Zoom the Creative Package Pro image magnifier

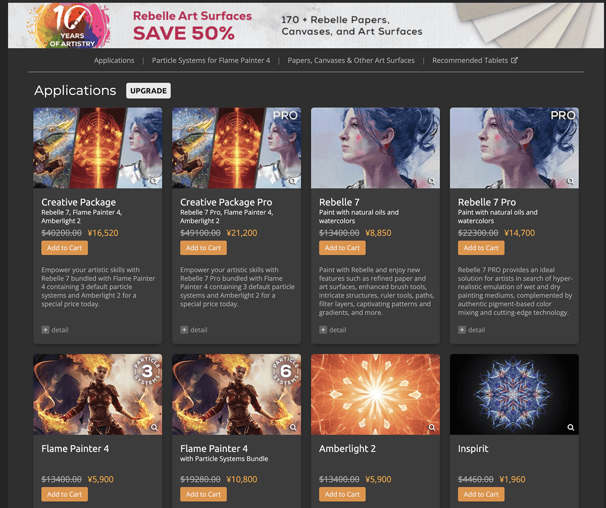pos(293,181)
